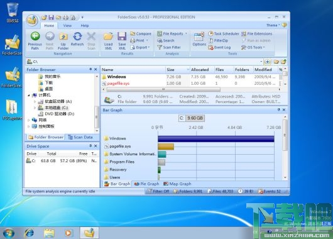Expand the 网络 tree node
This screenshot has width=333, height=239.
point(29,120)
